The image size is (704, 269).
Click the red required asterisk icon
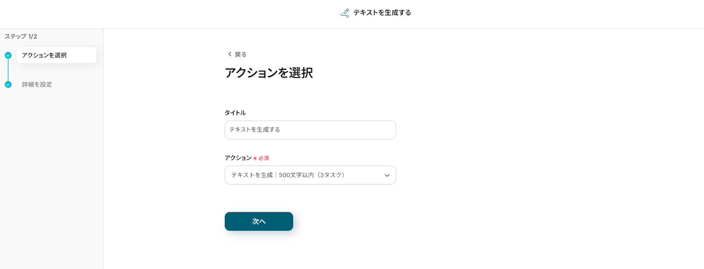coord(255,158)
